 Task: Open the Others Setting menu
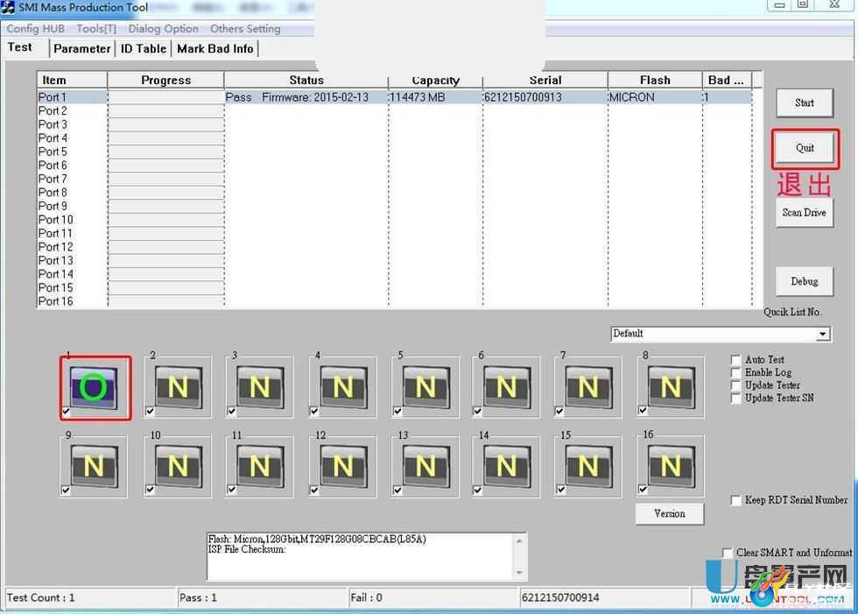tap(245, 28)
